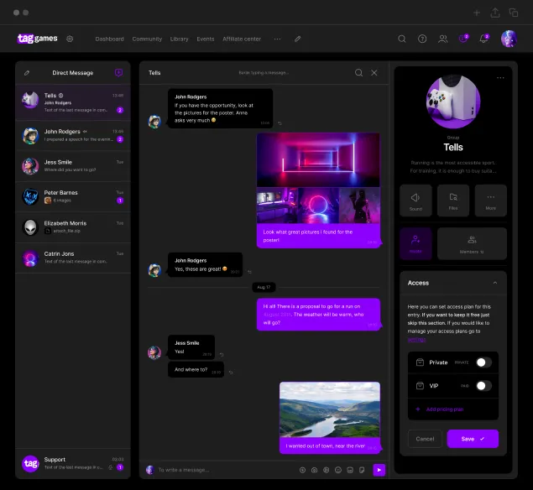Search within the Tells chat
This screenshot has width=533, height=490.
[359, 73]
